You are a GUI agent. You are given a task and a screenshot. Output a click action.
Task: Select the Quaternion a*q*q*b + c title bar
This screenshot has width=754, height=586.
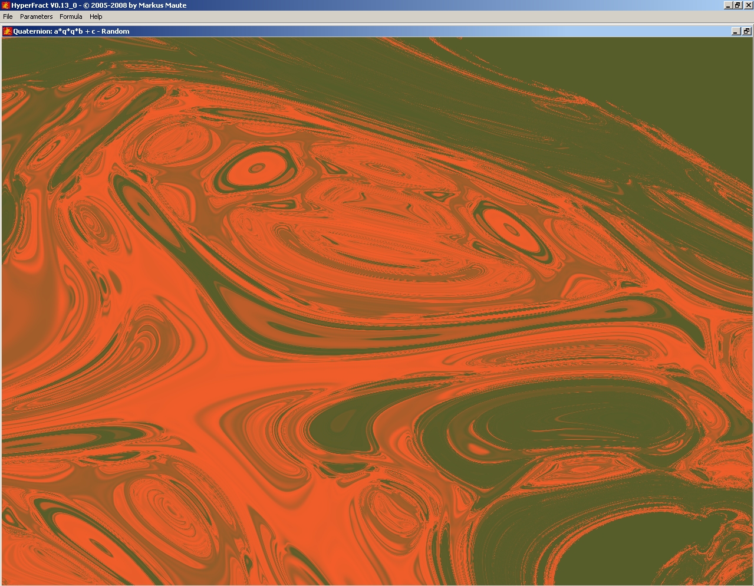[71, 31]
